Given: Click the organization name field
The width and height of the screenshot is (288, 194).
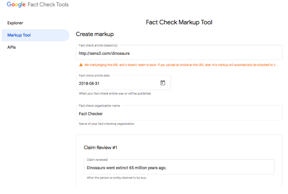Looking at the screenshot, I should tap(179, 114).
